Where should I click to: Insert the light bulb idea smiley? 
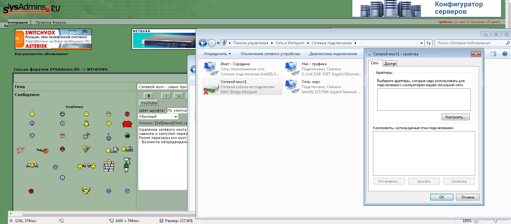[x=109, y=136]
